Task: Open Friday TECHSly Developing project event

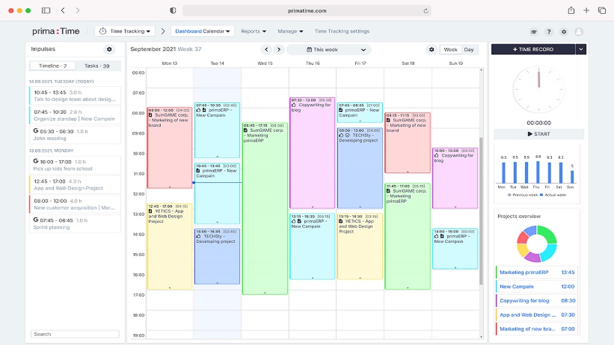Action: coord(360,168)
